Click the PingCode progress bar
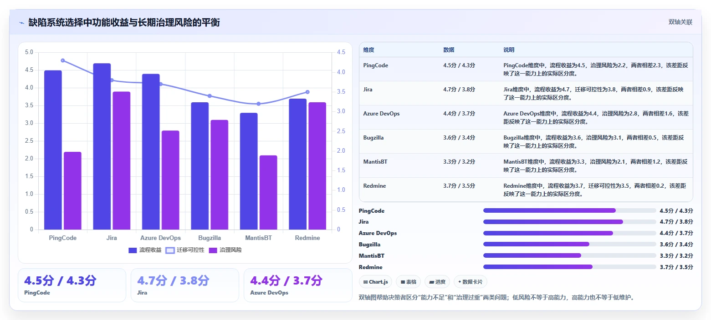This screenshot has width=711, height=320. [x=570, y=210]
